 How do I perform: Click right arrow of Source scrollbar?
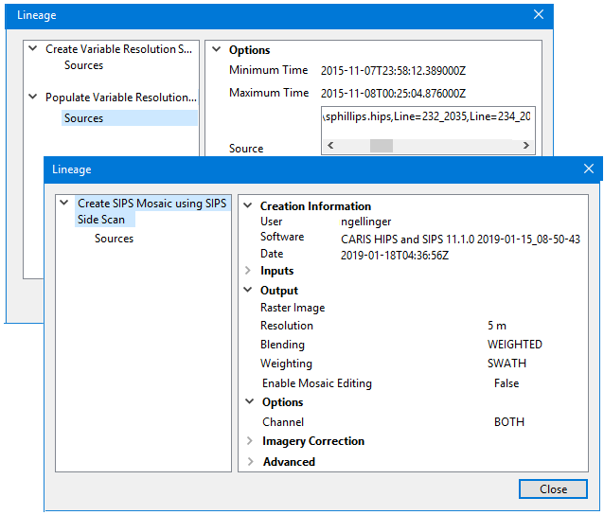pos(526,146)
